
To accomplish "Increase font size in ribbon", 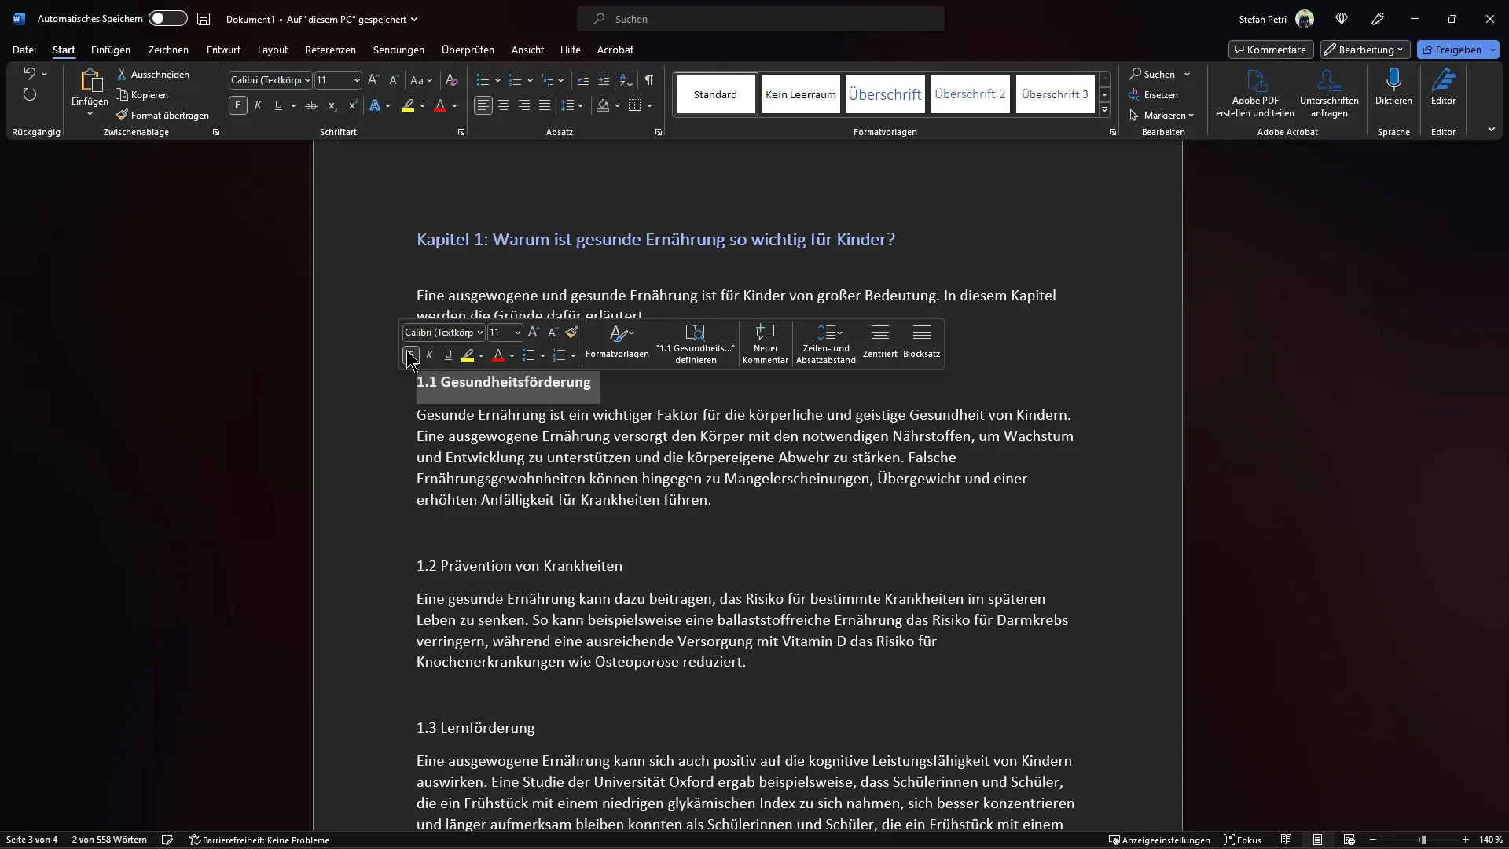I will 373,80.
